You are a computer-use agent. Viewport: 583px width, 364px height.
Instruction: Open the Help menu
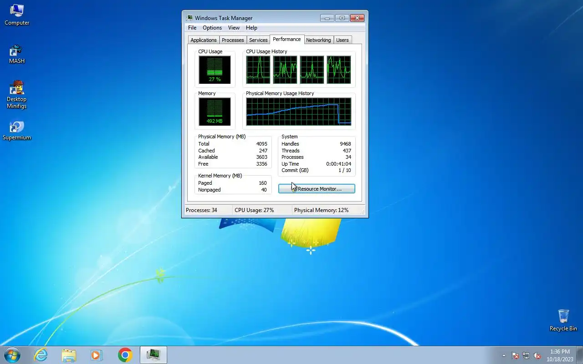[251, 28]
